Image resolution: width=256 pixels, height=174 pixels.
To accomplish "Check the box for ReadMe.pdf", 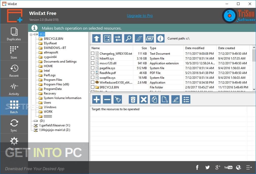I will coord(93,73).
